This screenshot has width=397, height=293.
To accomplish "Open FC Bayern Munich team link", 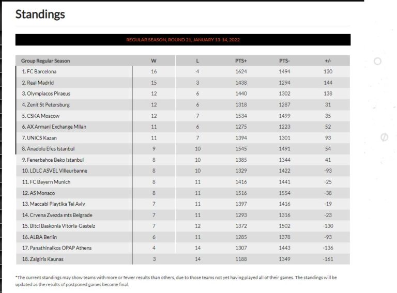I will tap(48, 182).
